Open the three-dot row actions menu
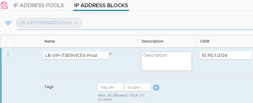Screen dimensions: 253x103 8,54
